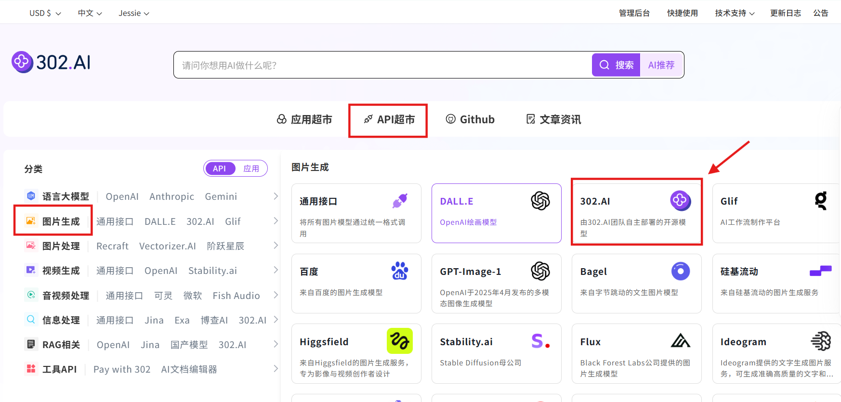The width and height of the screenshot is (841, 402).
Task: Click the Stability.ai S logo icon
Action: (540, 341)
